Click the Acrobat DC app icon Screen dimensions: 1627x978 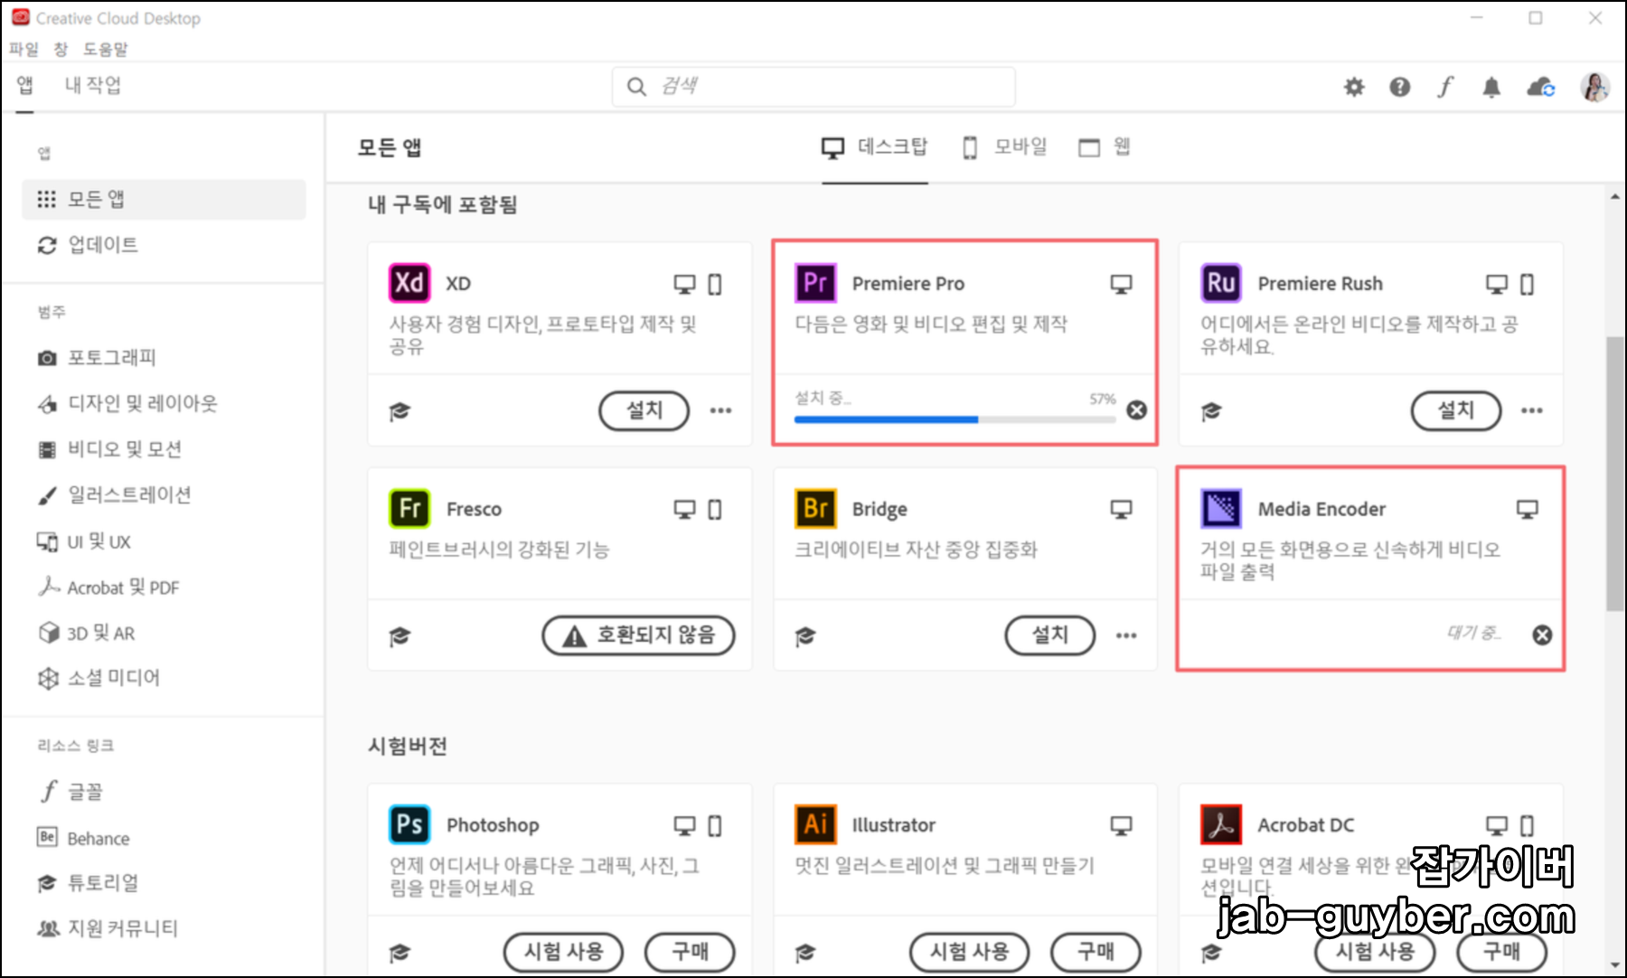1221,824
